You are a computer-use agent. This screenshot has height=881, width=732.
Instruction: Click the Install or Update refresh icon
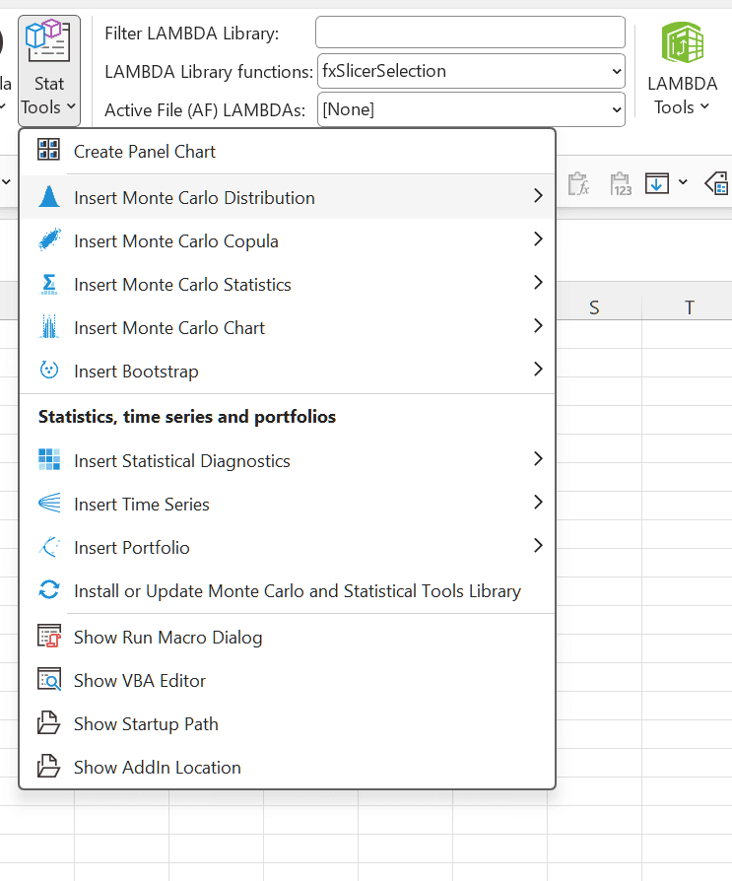pos(49,590)
